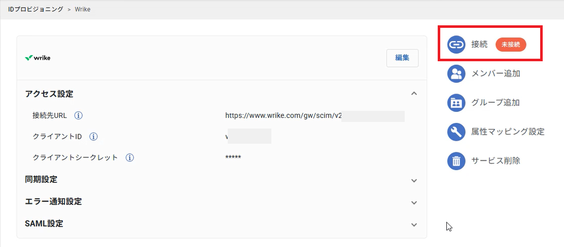
Task: Click the メンバー追加 people icon
Action: click(456, 73)
